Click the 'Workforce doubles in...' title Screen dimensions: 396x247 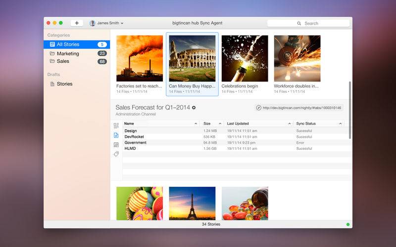coord(296,86)
